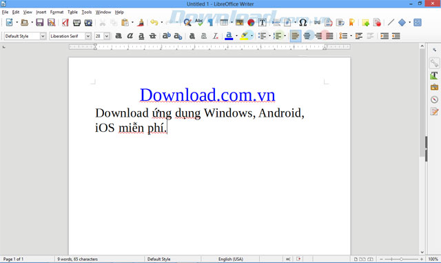Viewport: 441px width, 263px height.
Task: Click the Page 1 of 1 status
Action: pos(13,259)
